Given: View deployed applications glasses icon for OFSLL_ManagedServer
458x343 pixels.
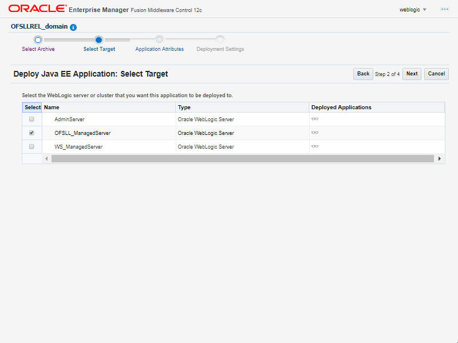Looking at the screenshot, I should (314, 133).
